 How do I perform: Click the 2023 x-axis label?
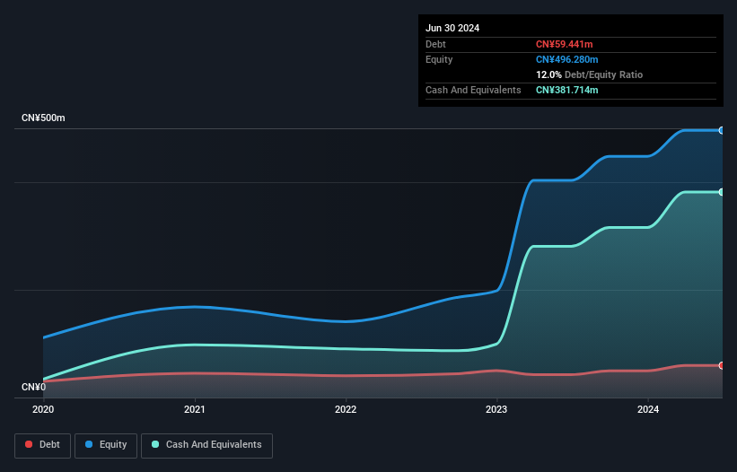tap(496, 409)
